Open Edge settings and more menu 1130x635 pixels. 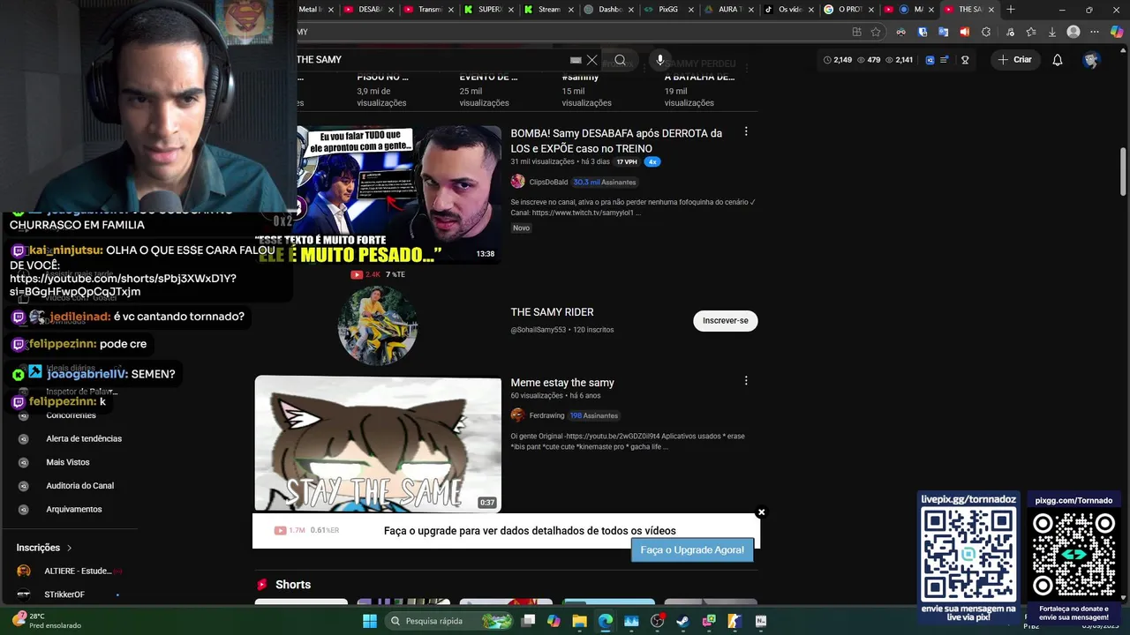pyautogui.click(x=1095, y=32)
